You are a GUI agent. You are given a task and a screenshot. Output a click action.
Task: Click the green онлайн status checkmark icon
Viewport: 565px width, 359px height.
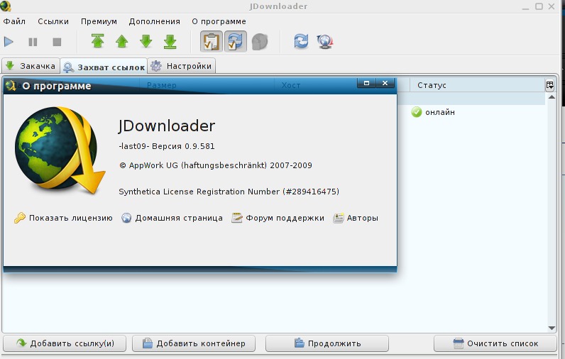point(416,112)
